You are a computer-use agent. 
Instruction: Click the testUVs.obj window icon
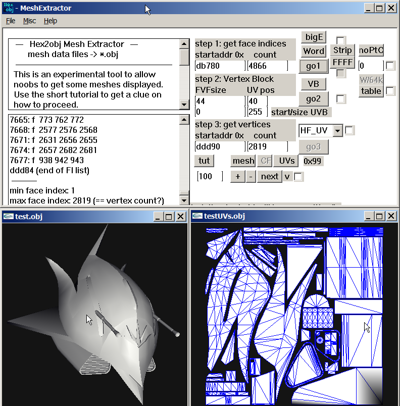[197, 216]
